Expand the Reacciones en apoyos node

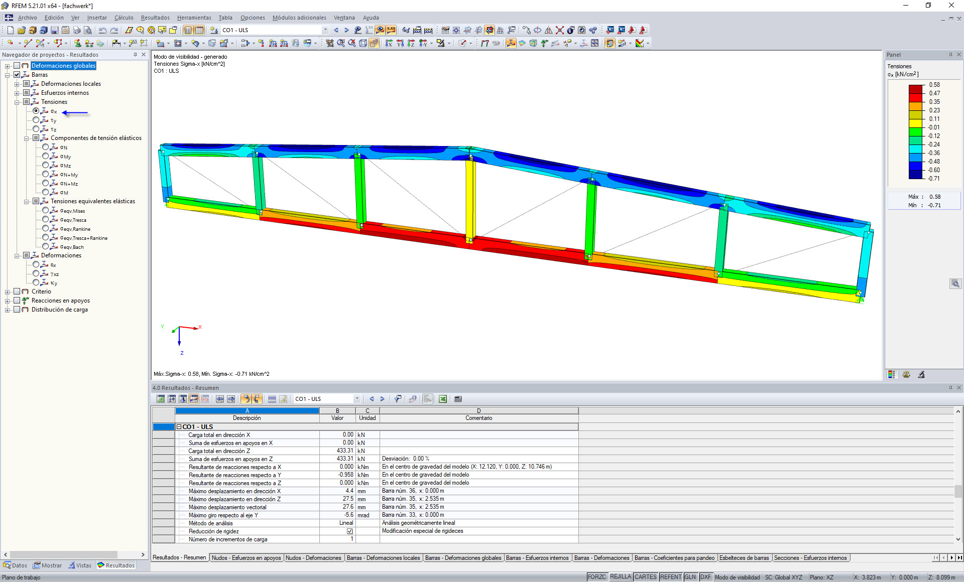7,301
